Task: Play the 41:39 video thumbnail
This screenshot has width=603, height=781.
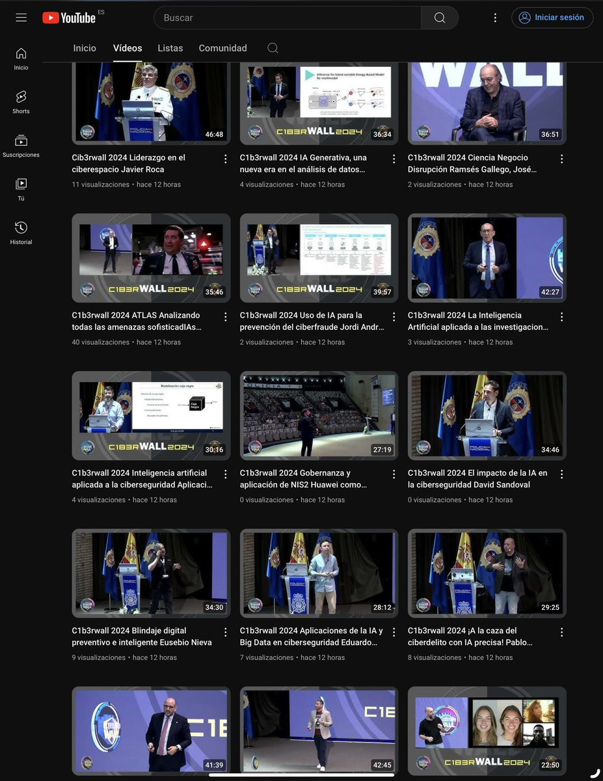Action: point(151,731)
